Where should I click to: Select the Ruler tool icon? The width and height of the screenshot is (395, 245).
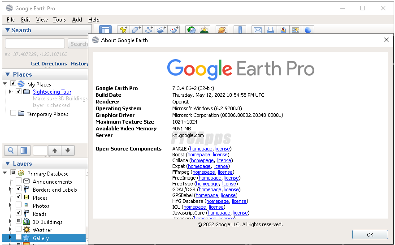tap(240, 30)
